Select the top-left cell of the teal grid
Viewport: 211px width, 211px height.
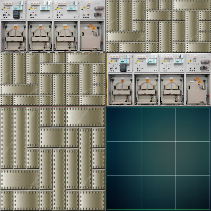pyautogui.click(x=124, y=124)
